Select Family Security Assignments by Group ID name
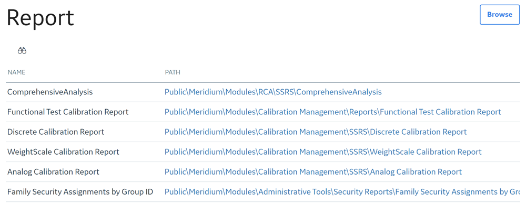526x204 pixels. 80,192
